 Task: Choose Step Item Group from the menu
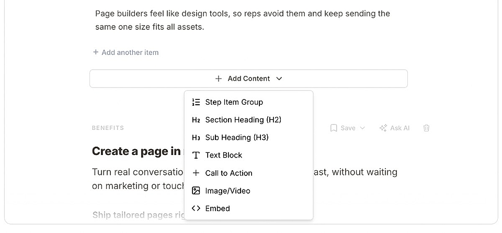coord(249,102)
